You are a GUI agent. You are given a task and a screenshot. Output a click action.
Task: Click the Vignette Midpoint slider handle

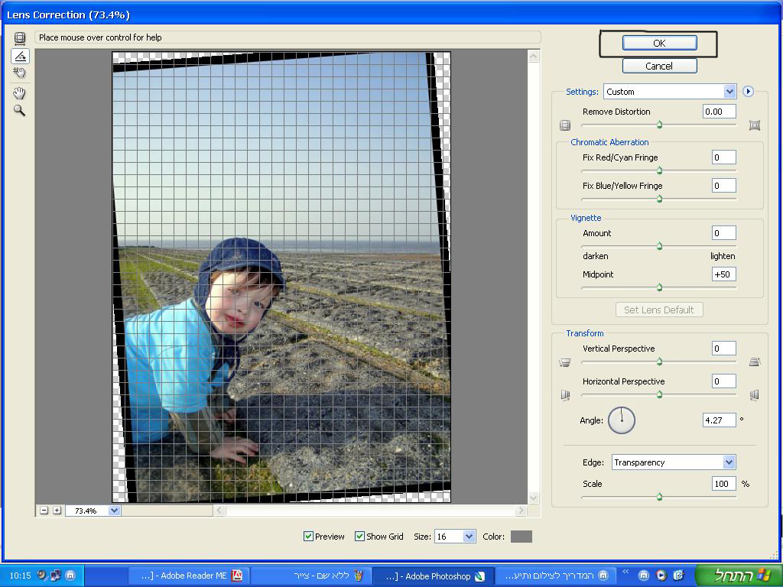(659, 287)
